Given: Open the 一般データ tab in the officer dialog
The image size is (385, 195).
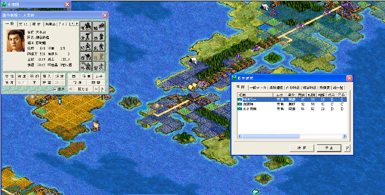Looking at the screenshot, I should click(258, 88).
